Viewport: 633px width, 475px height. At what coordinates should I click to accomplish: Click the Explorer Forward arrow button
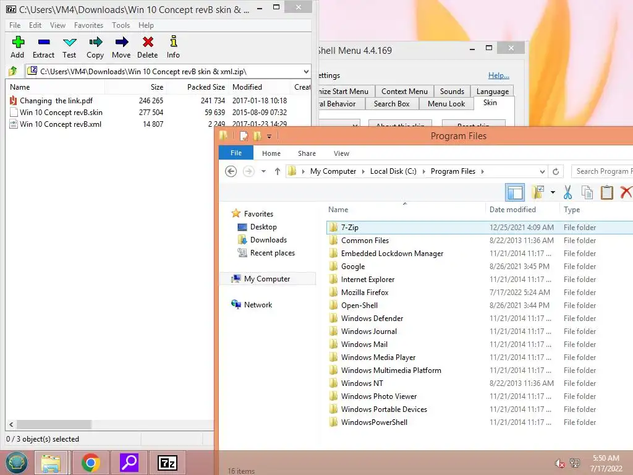(249, 171)
